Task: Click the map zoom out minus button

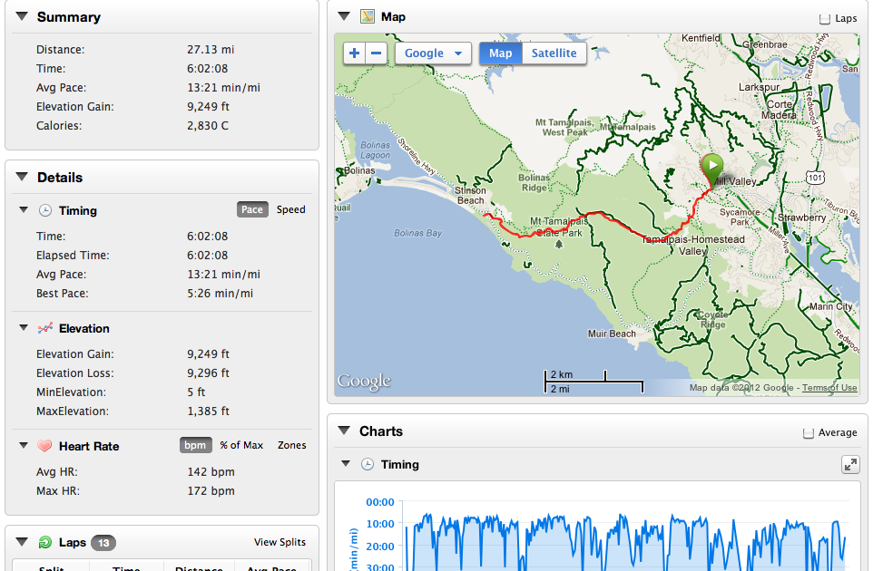Action: coord(377,53)
